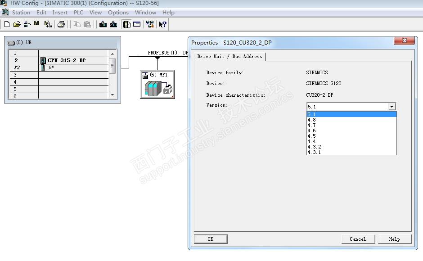Select rack slot 3
Image resolution: width=423 pixels, height=261 pixels.
[59, 75]
